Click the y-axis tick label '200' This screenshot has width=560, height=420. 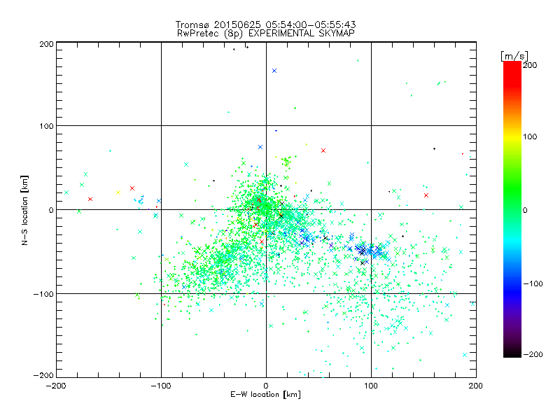pyautogui.click(x=46, y=44)
